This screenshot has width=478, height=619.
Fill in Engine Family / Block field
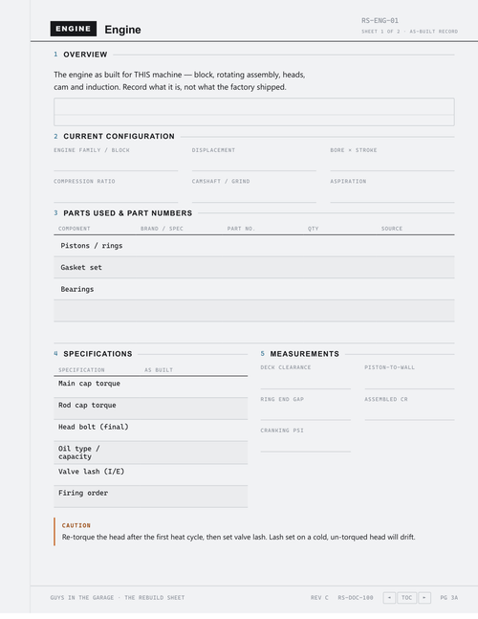tap(116, 164)
